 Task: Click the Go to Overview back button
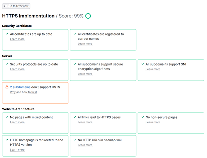(x=16, y=6)
